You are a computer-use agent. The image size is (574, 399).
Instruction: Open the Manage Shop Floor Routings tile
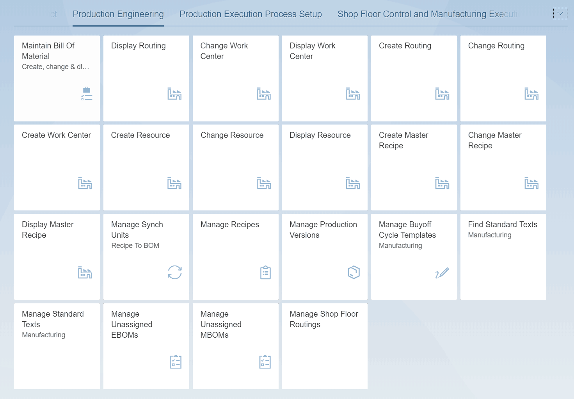(x=325, y=346)
